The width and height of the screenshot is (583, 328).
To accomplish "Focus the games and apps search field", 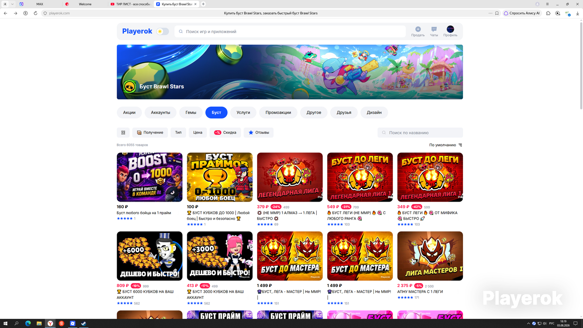I will click(290, 31).
